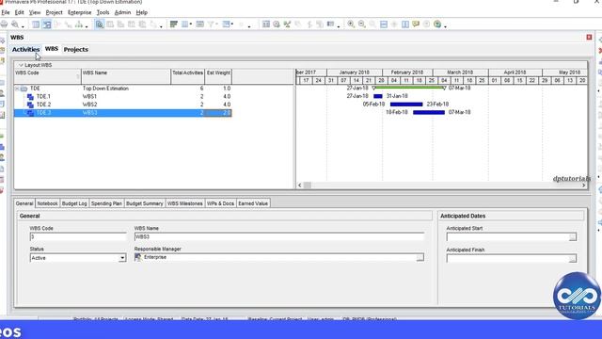This screenshot has height=339, width=602.
Task: Click the hierarchy tree toolbar icon
Action: (79, 24)
